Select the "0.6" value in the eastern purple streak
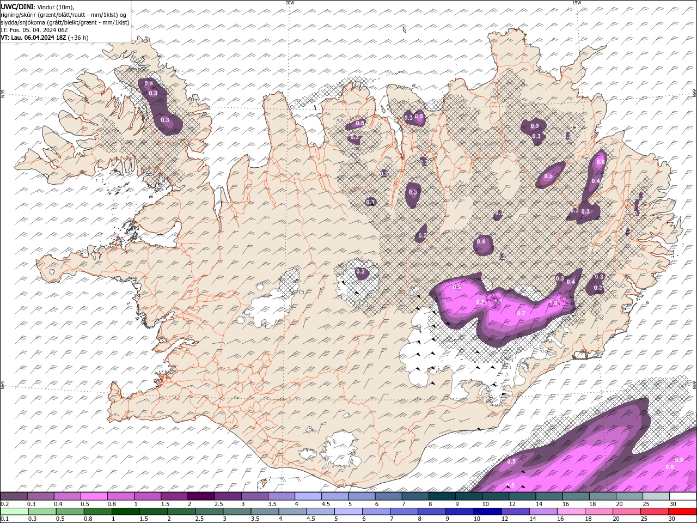Viewport: 697px width, 523px height. pos(601,162)
